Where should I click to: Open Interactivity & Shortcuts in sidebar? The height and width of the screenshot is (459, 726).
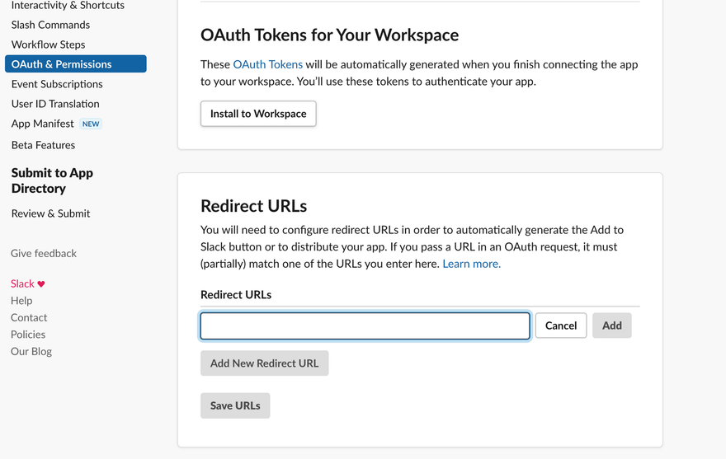tap(68, 6)
